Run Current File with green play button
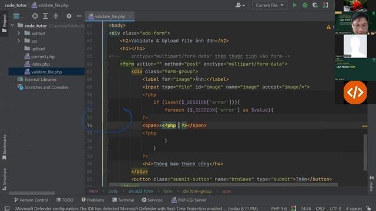 [294, 5]
